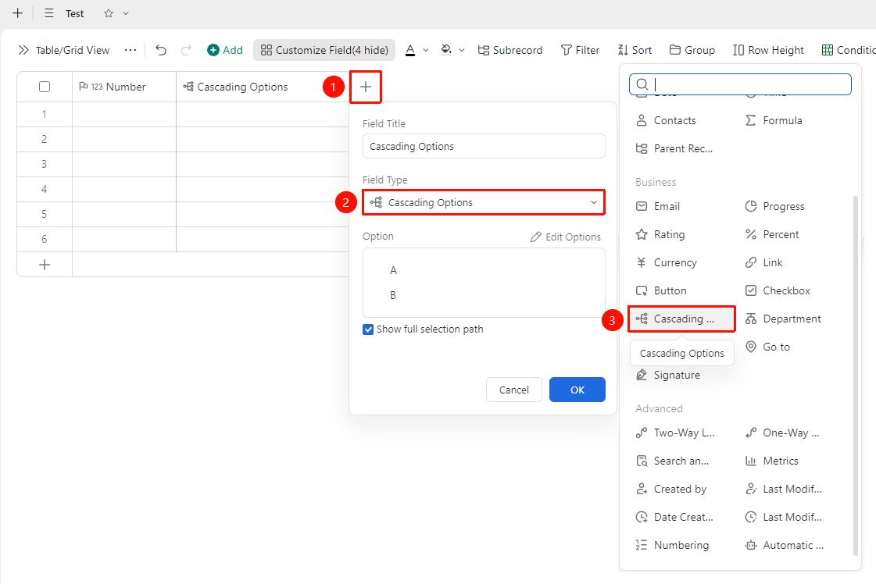876x584 pixels.
Task: Open the dropdown arrow next to Test star
Action: click(x=126, y=13)
